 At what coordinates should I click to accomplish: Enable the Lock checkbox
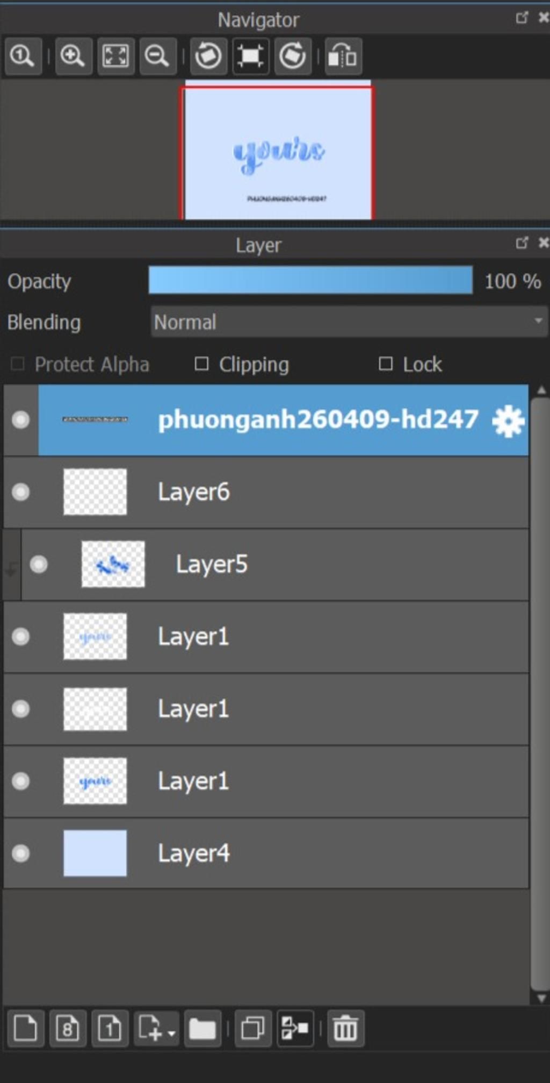point(385,364)
